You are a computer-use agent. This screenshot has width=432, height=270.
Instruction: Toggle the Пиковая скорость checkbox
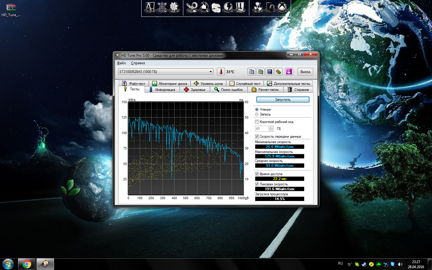(257, 184)
